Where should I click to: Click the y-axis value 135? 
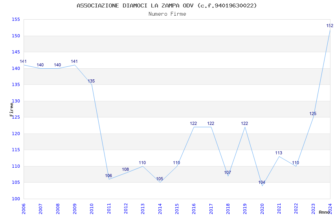[x=16, y=85]
